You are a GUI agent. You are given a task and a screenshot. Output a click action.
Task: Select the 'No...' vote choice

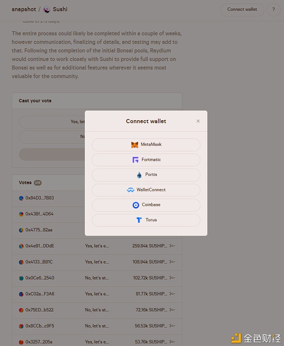[52, 137]
